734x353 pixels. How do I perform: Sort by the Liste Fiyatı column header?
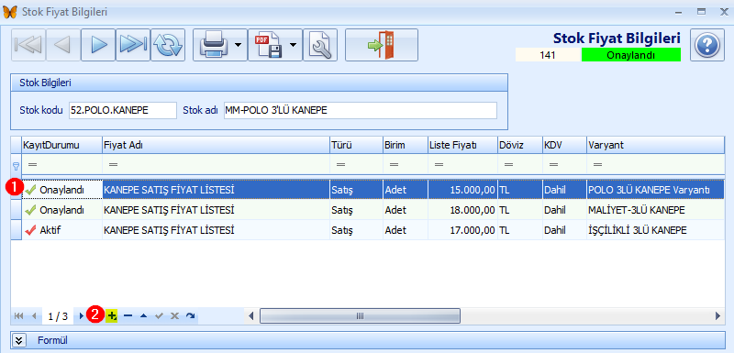(x=462, y=145)
